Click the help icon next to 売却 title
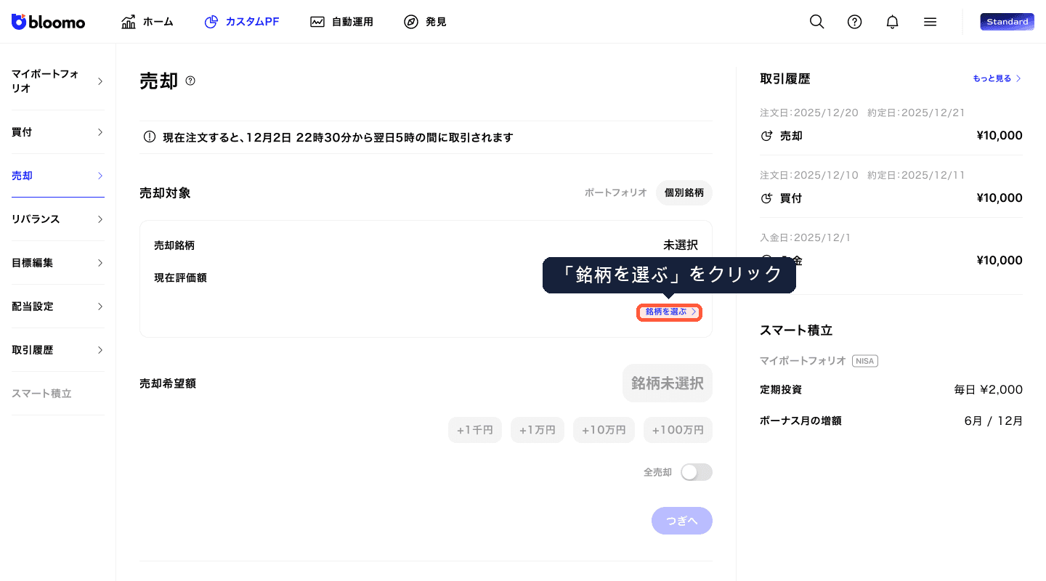 pos(190,81)
